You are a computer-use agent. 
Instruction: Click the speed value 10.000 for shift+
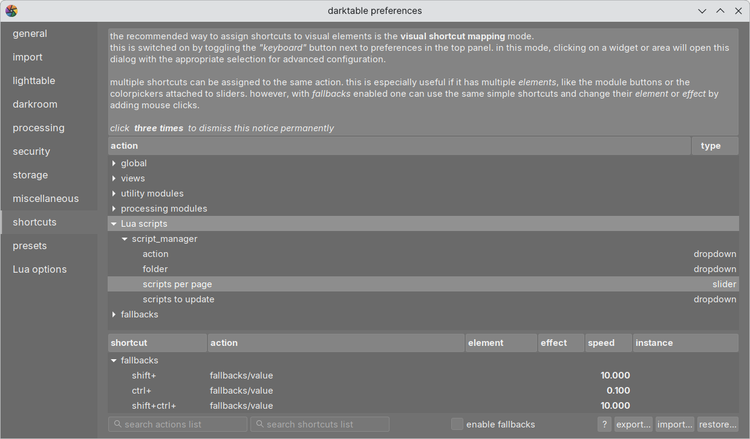coord(615,376)
